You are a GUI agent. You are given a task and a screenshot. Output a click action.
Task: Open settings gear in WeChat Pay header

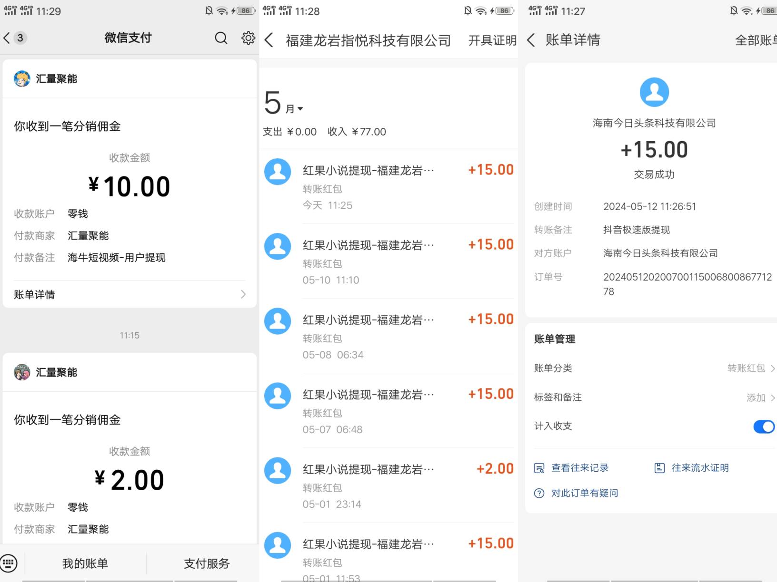(x=248, y=38)
